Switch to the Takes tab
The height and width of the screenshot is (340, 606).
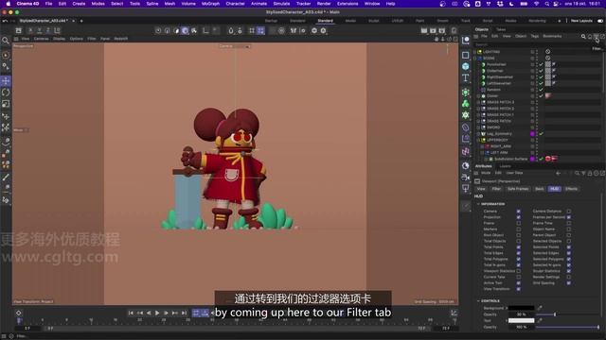[x=501, y=29]
